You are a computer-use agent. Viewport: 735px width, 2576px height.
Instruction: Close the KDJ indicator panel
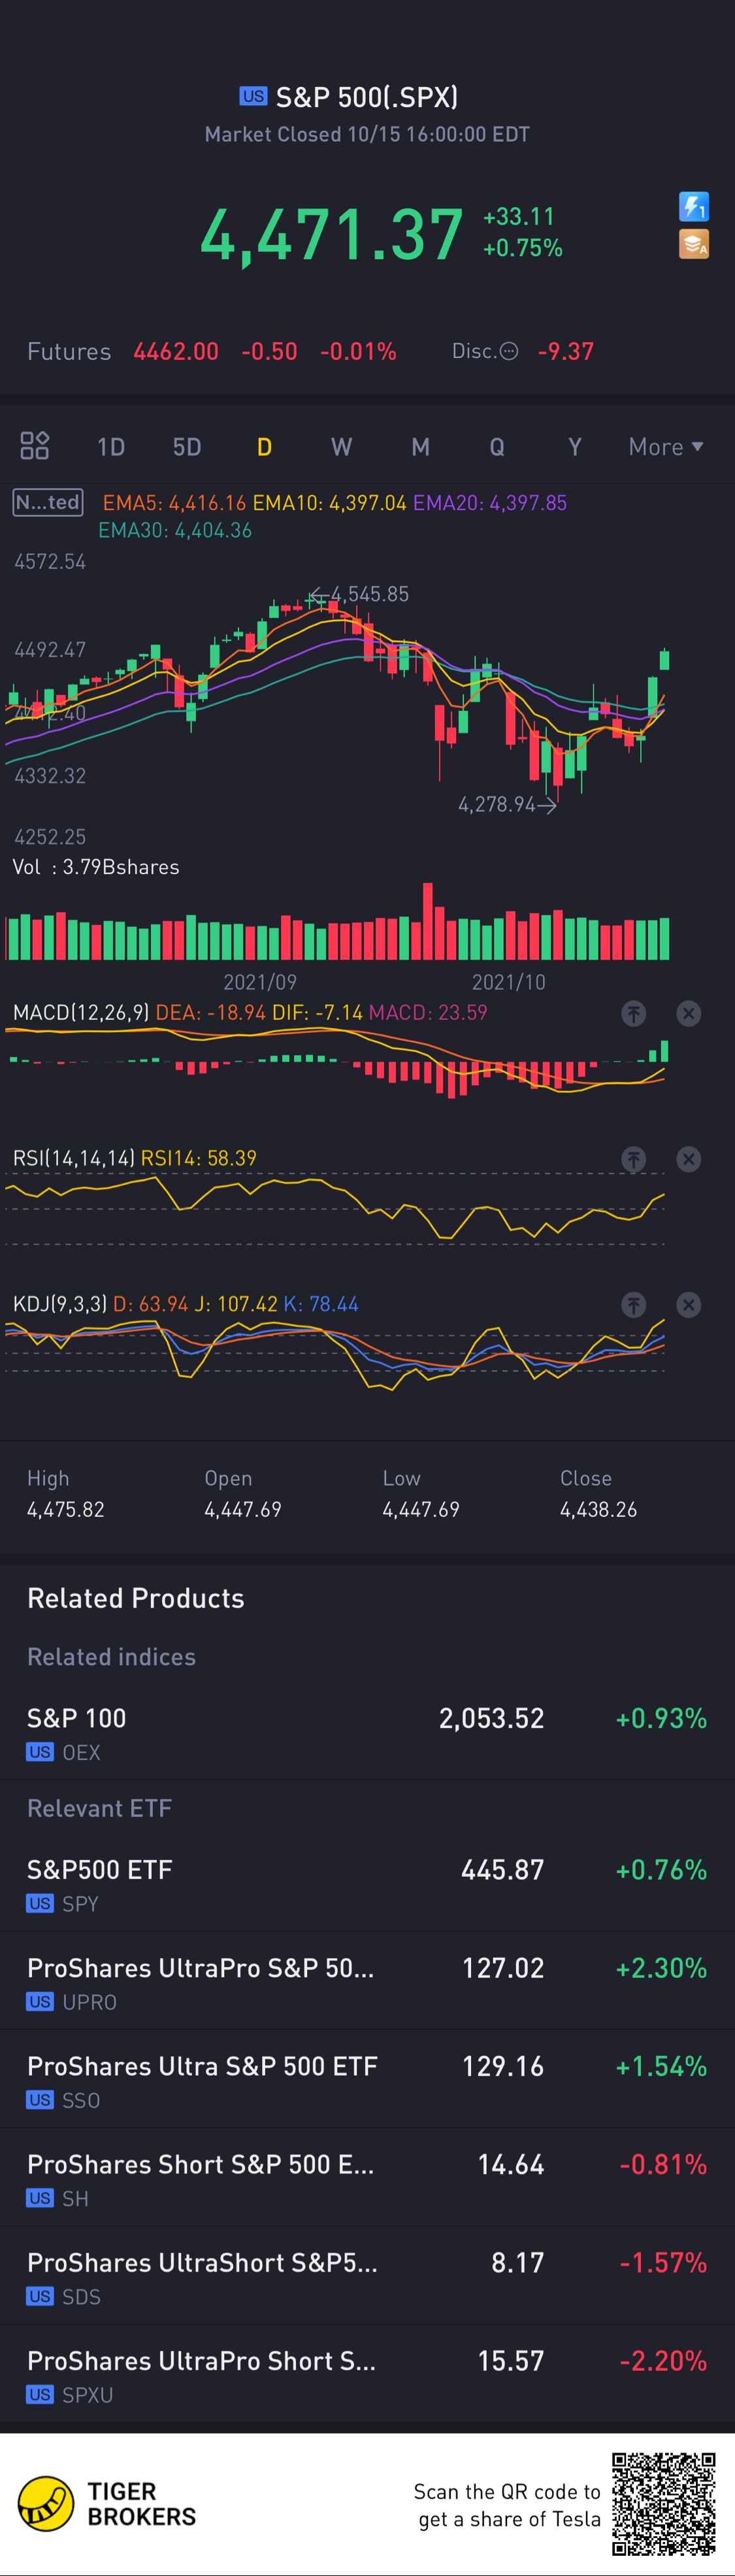tap(688, 1304)
